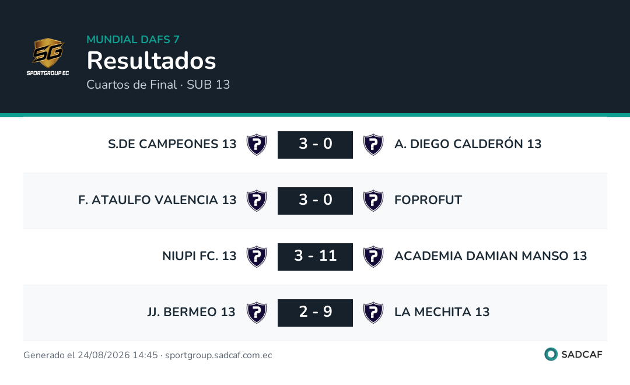Click the F. ATAULFO VALENCIA 13 team crest

[257, 201]
